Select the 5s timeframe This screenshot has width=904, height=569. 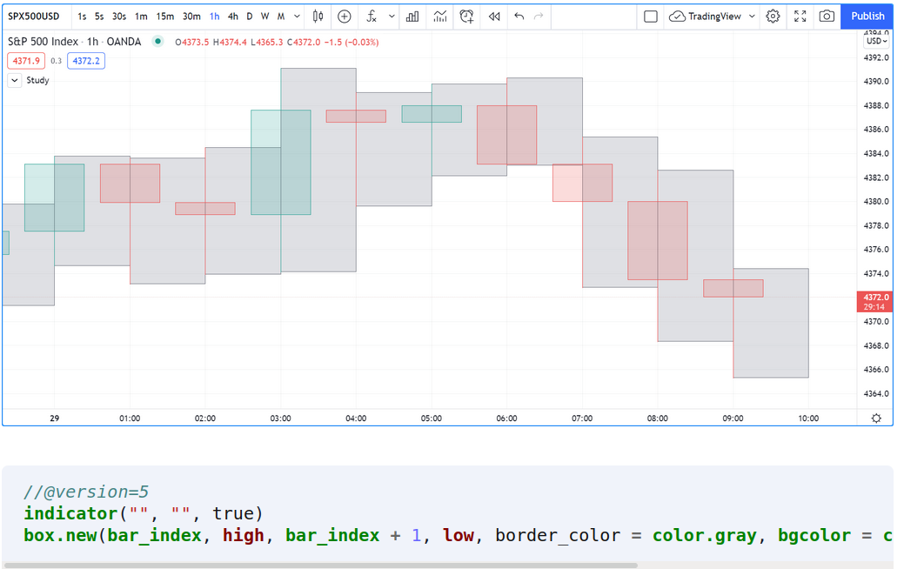99,17
